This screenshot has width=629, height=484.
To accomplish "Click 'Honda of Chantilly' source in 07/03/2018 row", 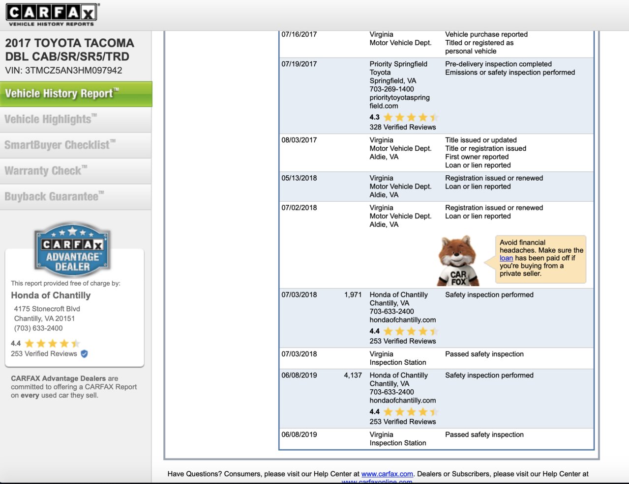I will pyautogui.click(x=399, y=295).
